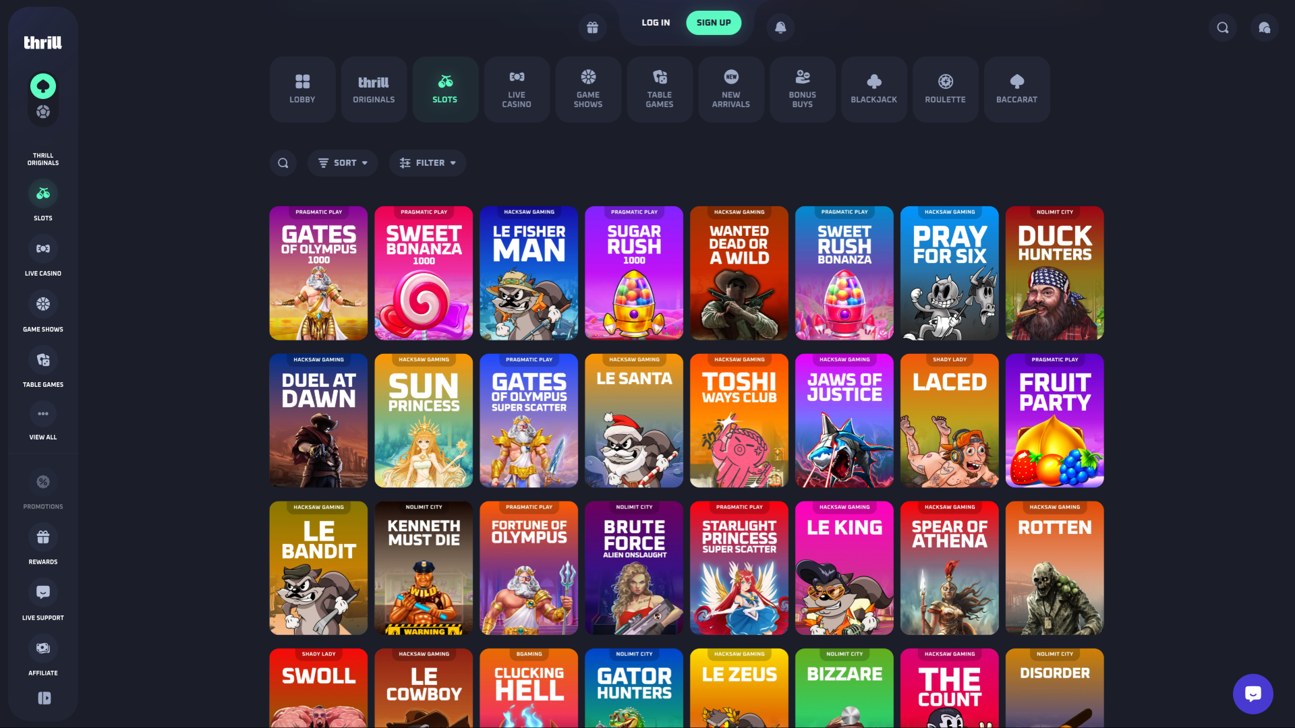Open Live Support from the sidebar
This screenshot has height=728, width=1295.
pyautogui.click(x=42, y=593)
